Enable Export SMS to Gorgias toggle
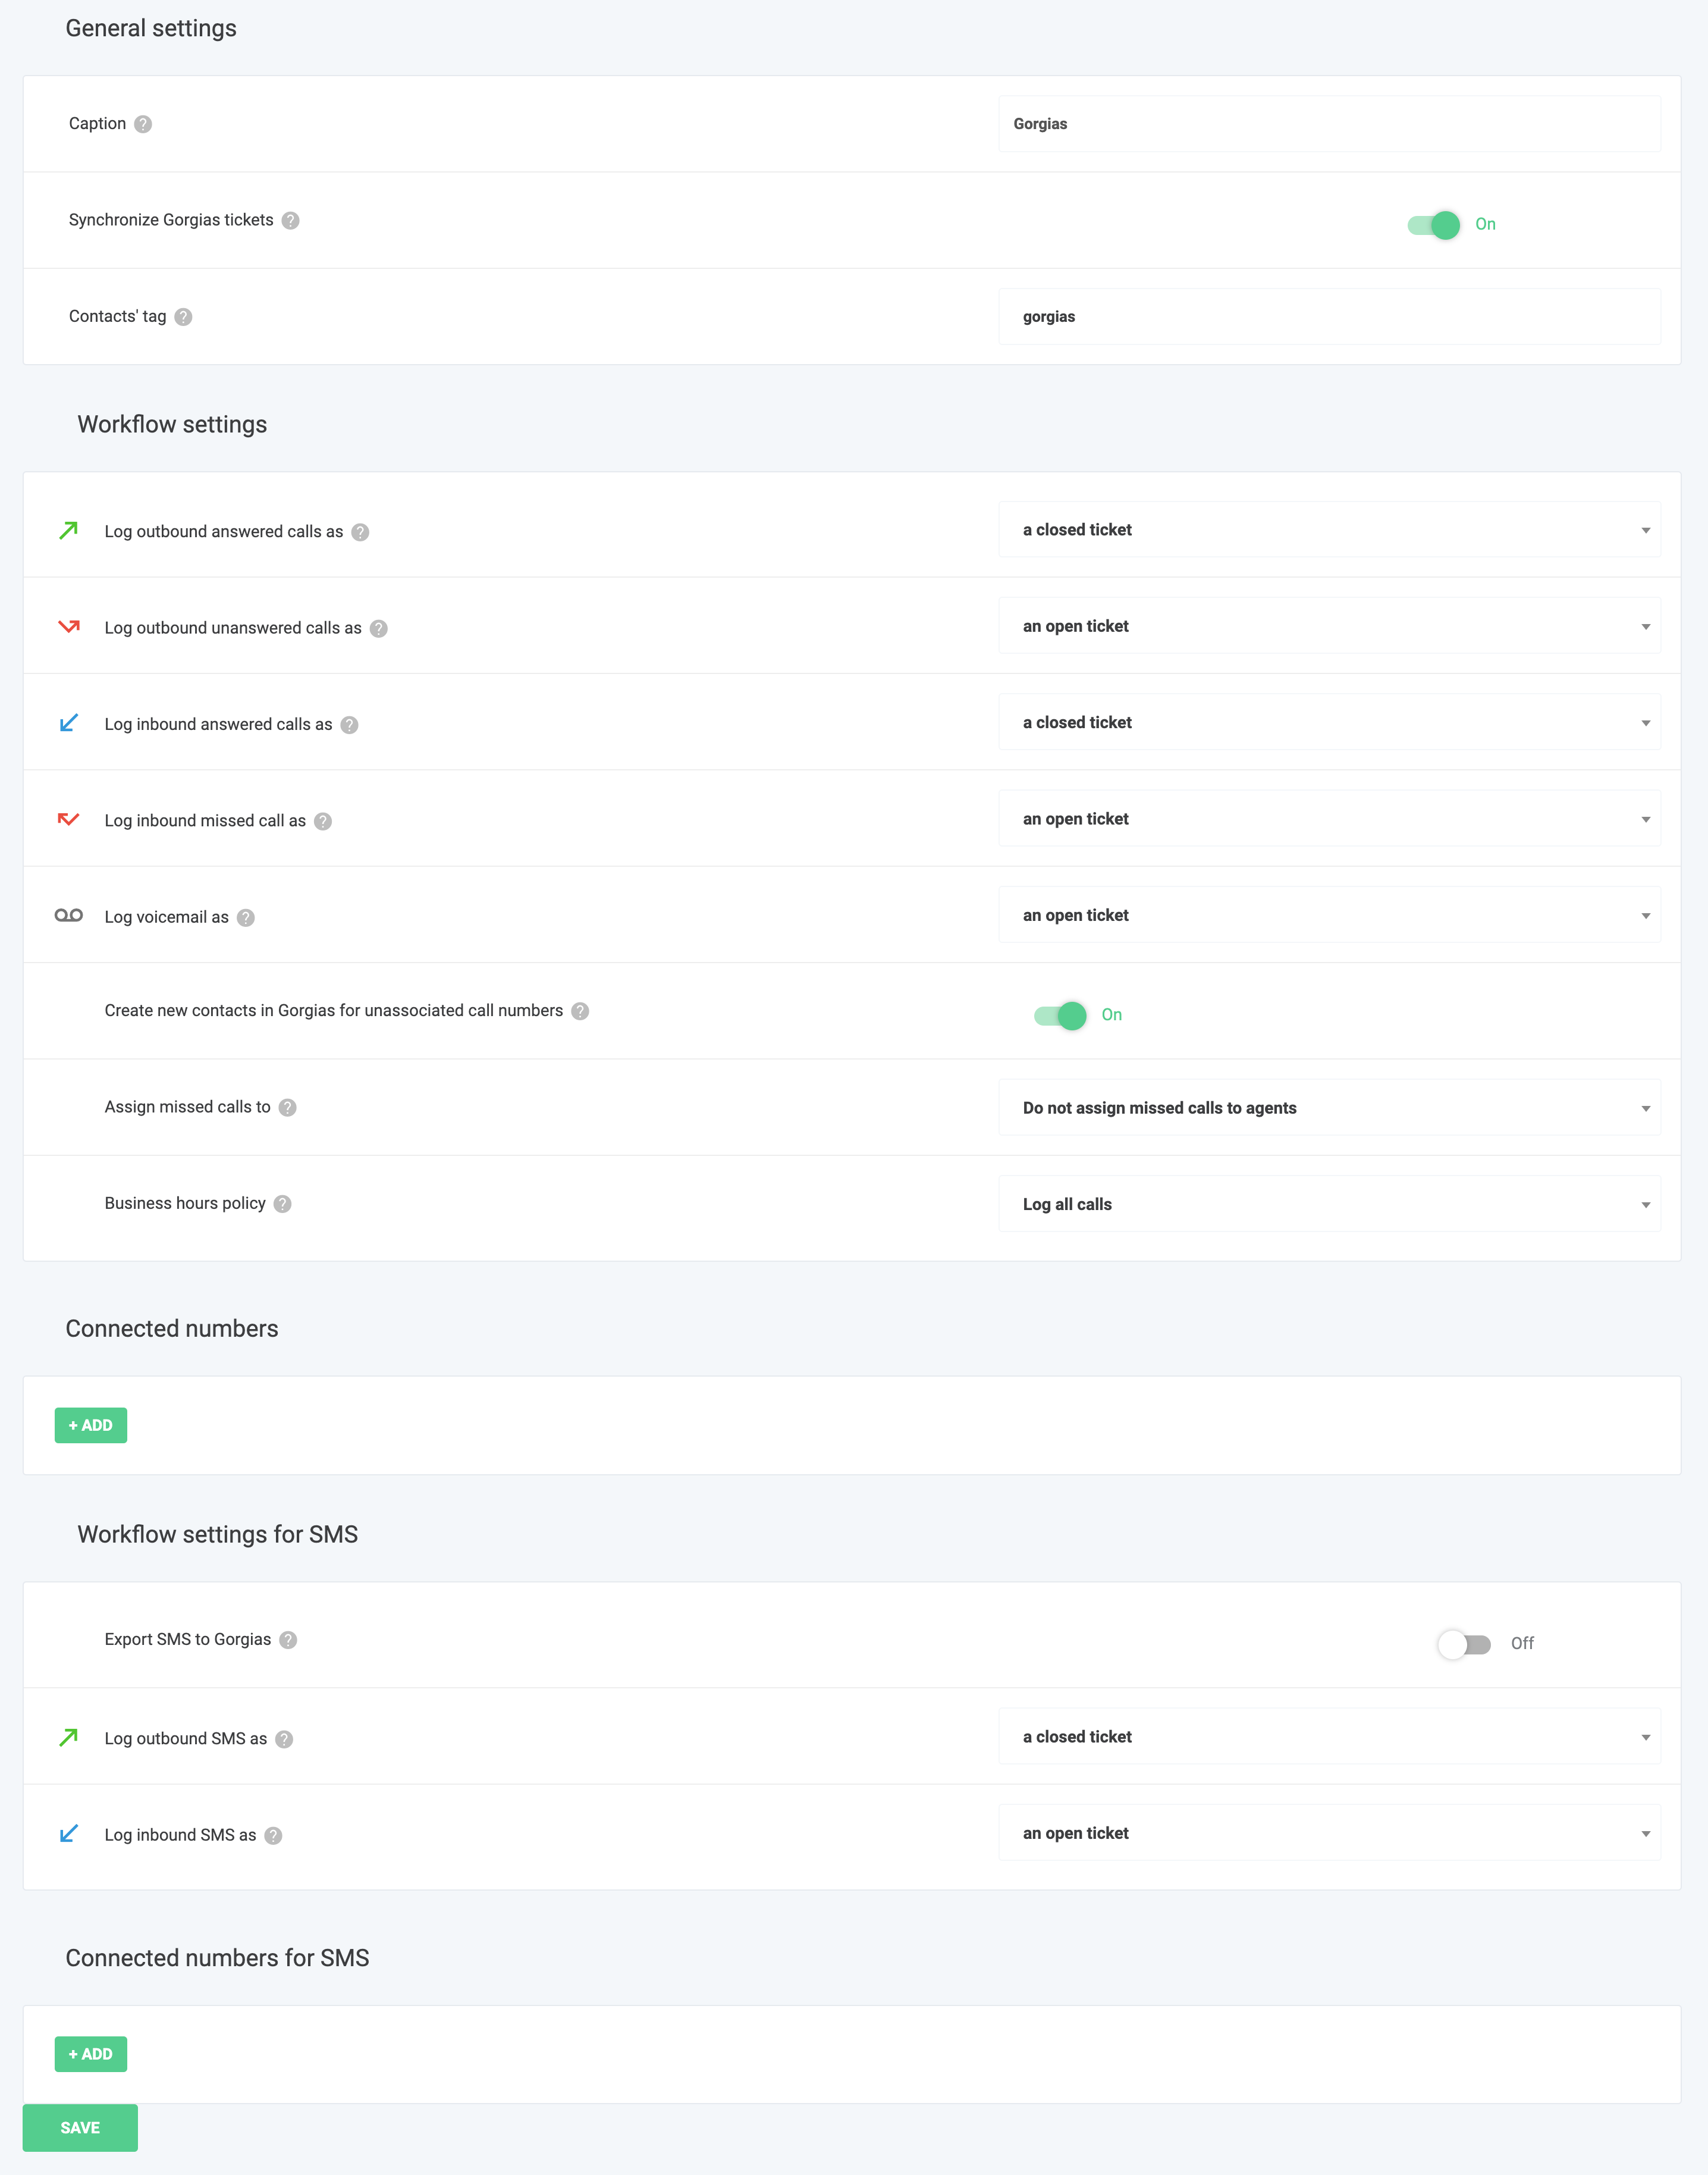Image resolution: width=1708 pixels, height=2175 pixels. pyautogui.click(x=1464, y=1644)
